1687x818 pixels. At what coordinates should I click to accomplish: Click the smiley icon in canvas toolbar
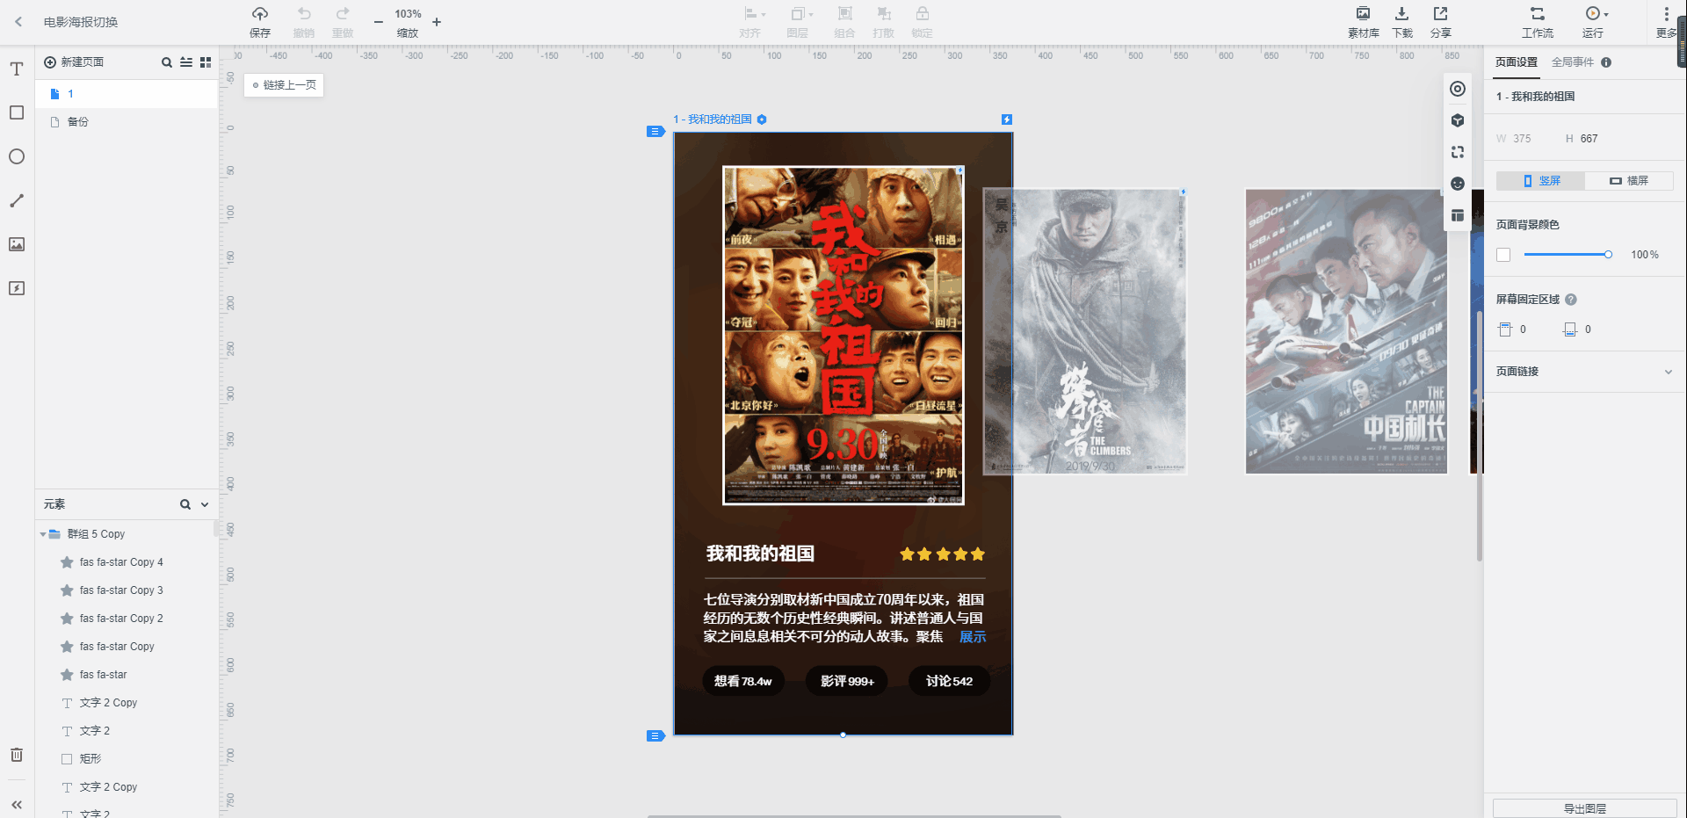click(x=1458, y=184)
